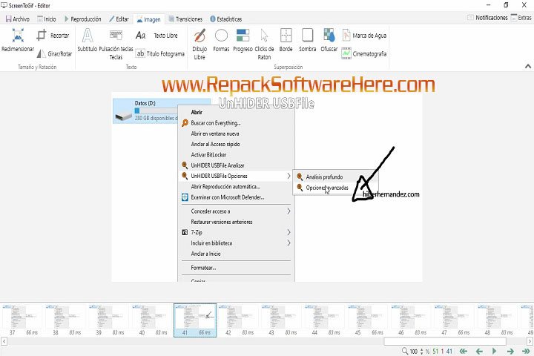Image resolution: width=534 pixels, height=356 pixels.
Task: Click the horizontal timeline scrollbar thumb
Action: point(445,341)
